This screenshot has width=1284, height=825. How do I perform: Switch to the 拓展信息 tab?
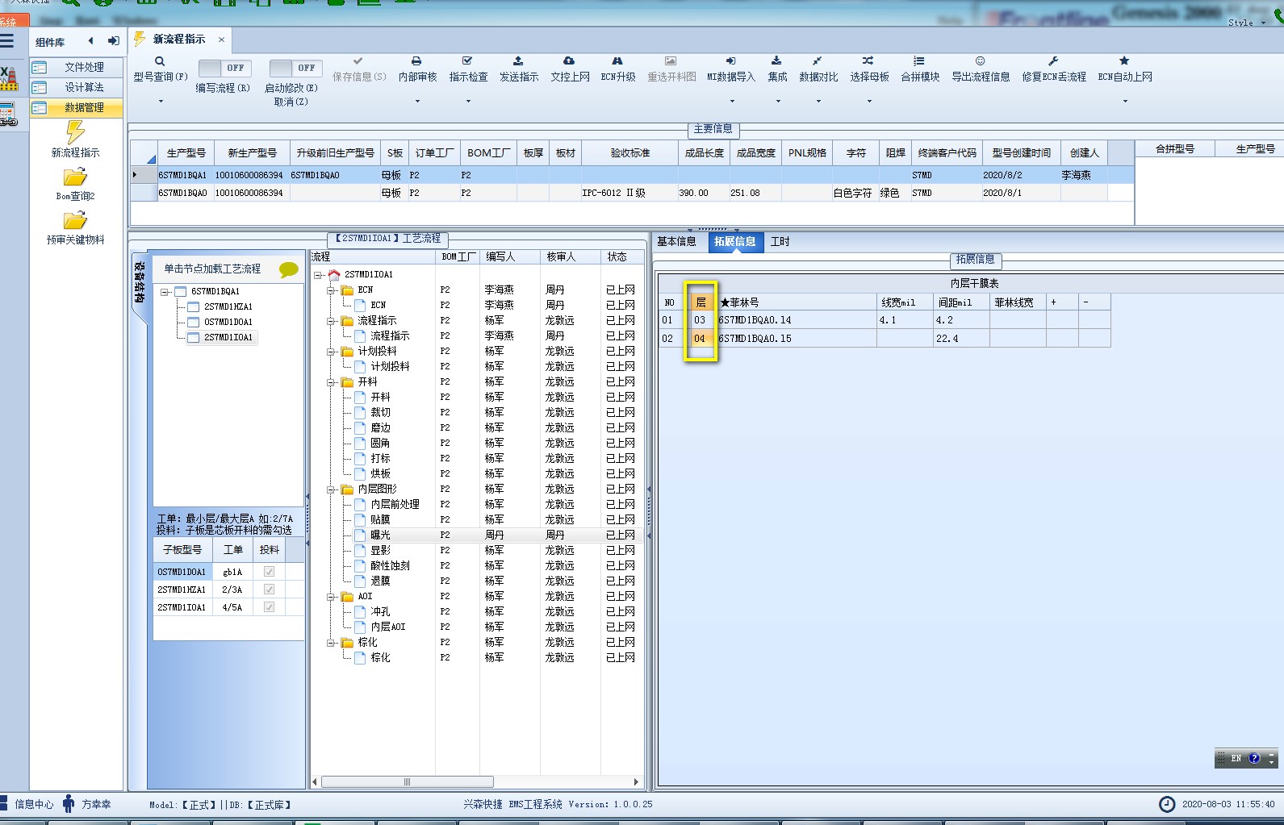735,242
